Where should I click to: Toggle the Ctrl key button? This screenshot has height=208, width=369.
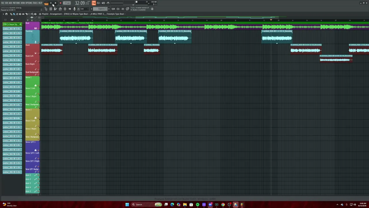[x=118, y=9]
